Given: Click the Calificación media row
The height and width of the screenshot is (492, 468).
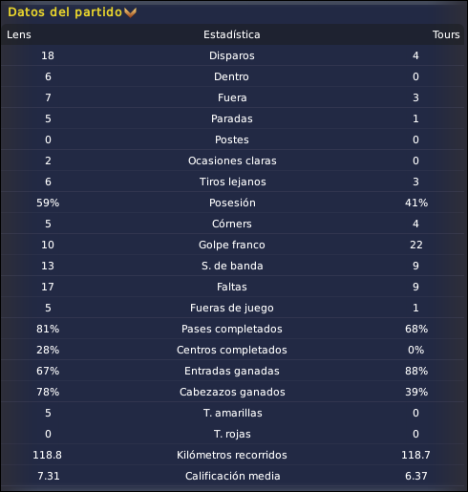Looking at the screenshot, I should [232, 476].
